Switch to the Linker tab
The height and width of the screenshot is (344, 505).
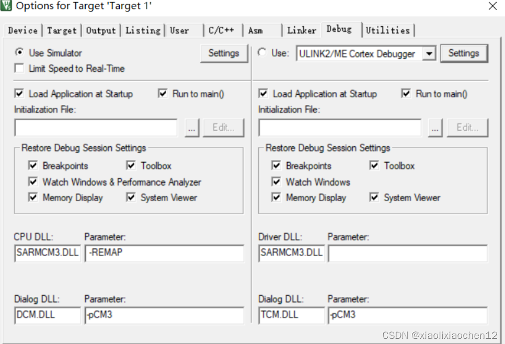[x=302, y=31]
